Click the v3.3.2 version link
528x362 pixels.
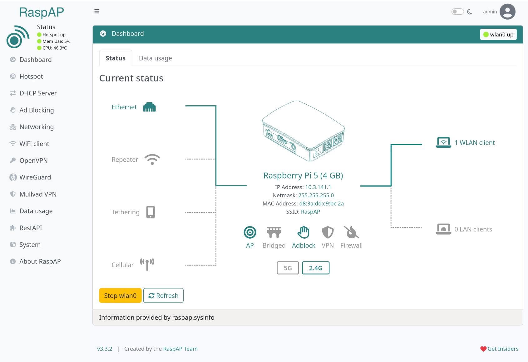pos(105,349)
